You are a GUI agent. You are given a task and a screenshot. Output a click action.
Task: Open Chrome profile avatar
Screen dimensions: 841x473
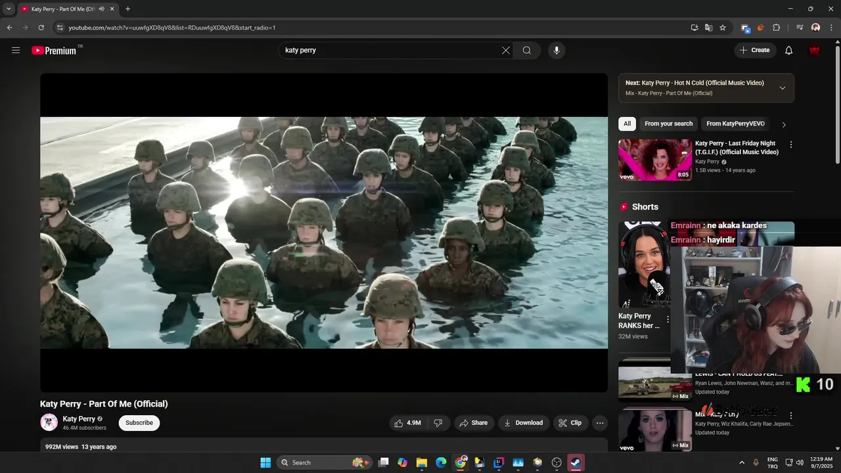[815, 28]
